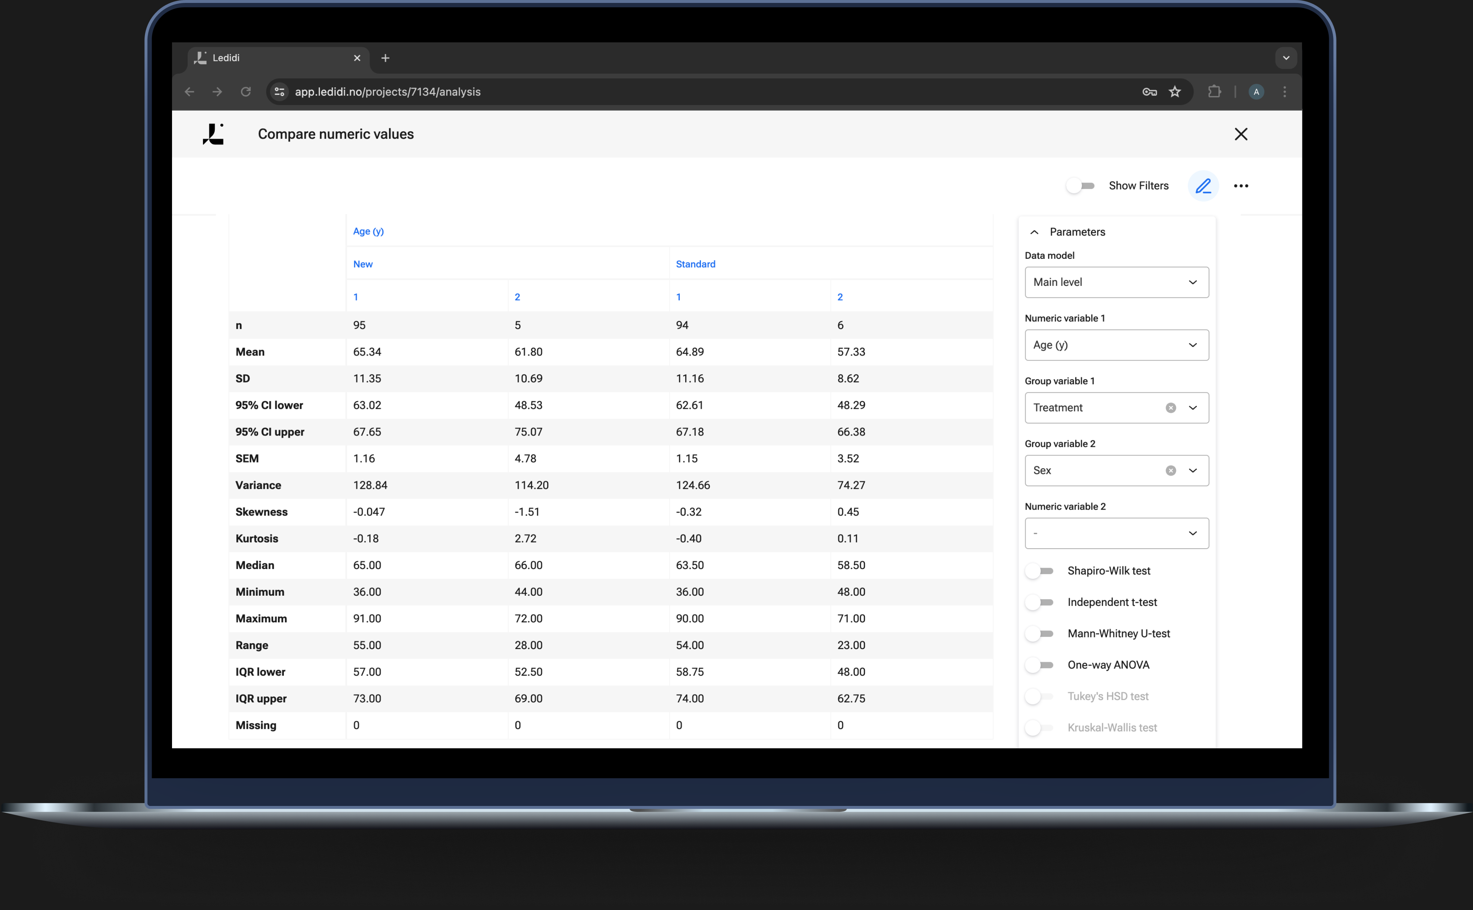Collapse the Parameters panel
Viewport: 1473px width, 910px height.
(1034, 232)
